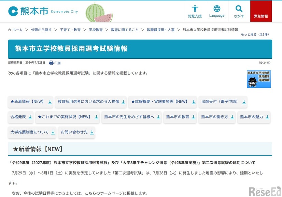282x197 pixels.
Task: Jump to 教員採用選考における求める人物像 section
Action: click(91, 102)
